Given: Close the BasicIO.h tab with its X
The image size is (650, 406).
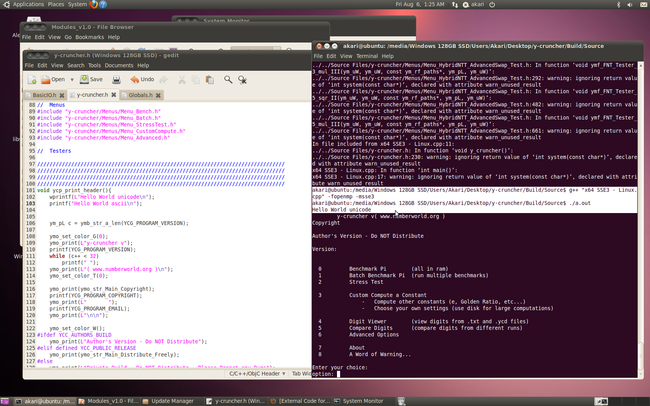Looking at the screenshot, I should click(x=62, y=95).
